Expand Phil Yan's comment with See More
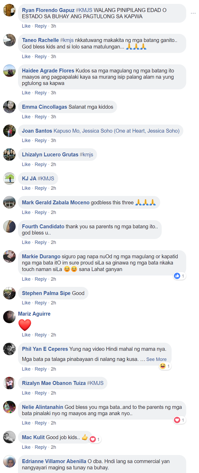Viewport: 199px width, 473px height. pos(156,359)
